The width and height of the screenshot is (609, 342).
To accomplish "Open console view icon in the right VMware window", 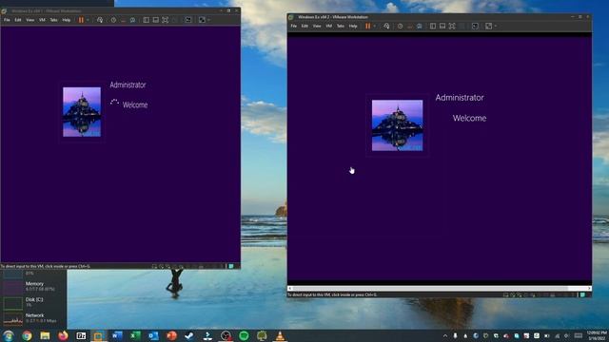I will (x=475, y=26).
